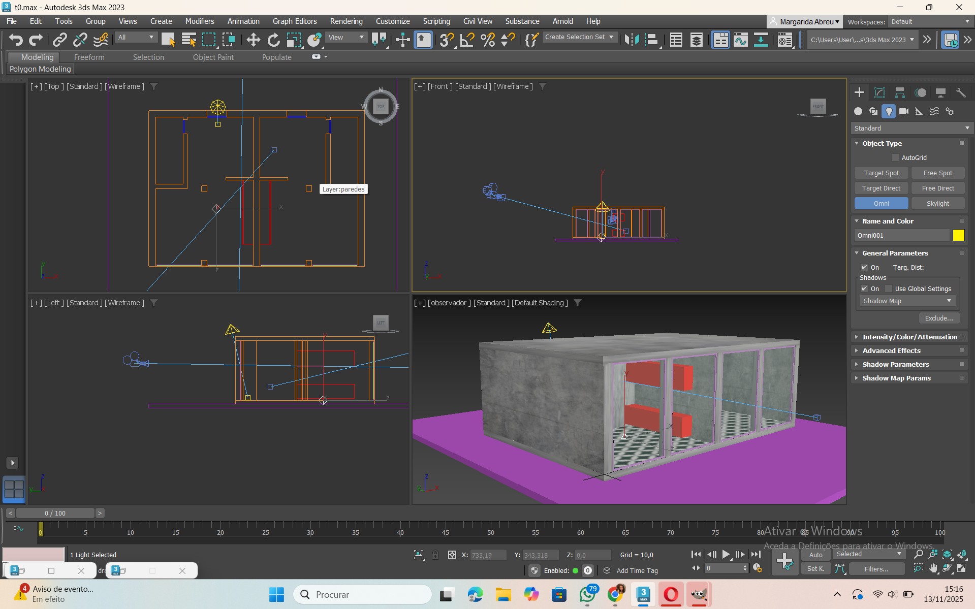This screenshot has height=609, width=975.
Task: Open the Modify panel tab
Action: [x=879, y=92]
